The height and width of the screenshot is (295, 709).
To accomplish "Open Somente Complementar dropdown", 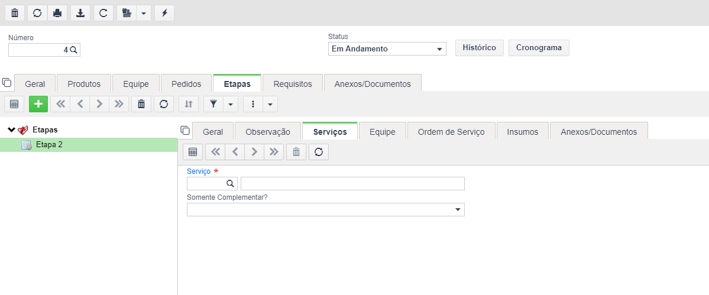I will pyautogui.click(x=326, y=210).
